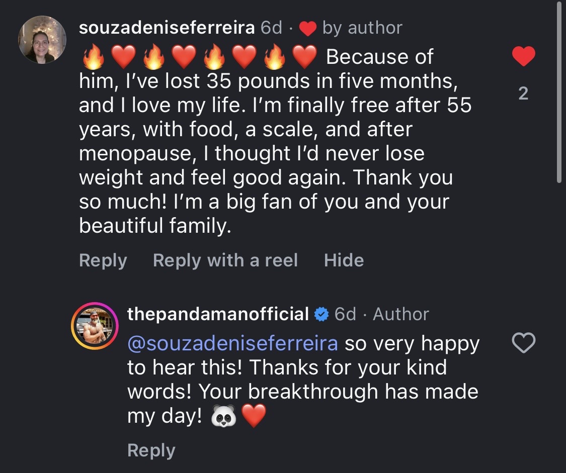View the 2 likes count on comment
Screen dimensions: 566x473
tap(523, 93)
